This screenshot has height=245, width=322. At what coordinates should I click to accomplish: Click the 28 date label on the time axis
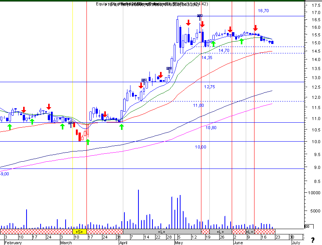point(169,237)
